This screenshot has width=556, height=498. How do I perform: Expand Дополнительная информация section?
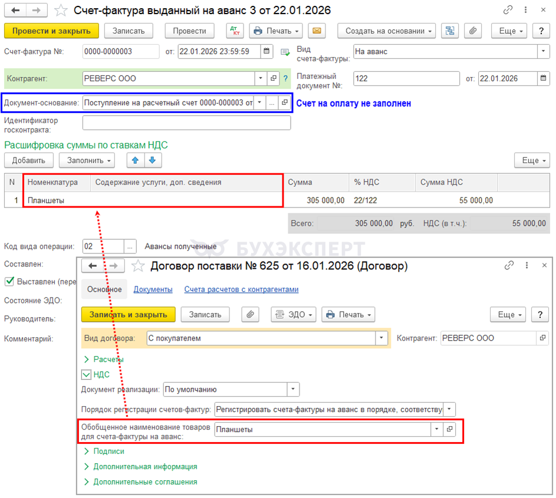click(x=87, y=466)
